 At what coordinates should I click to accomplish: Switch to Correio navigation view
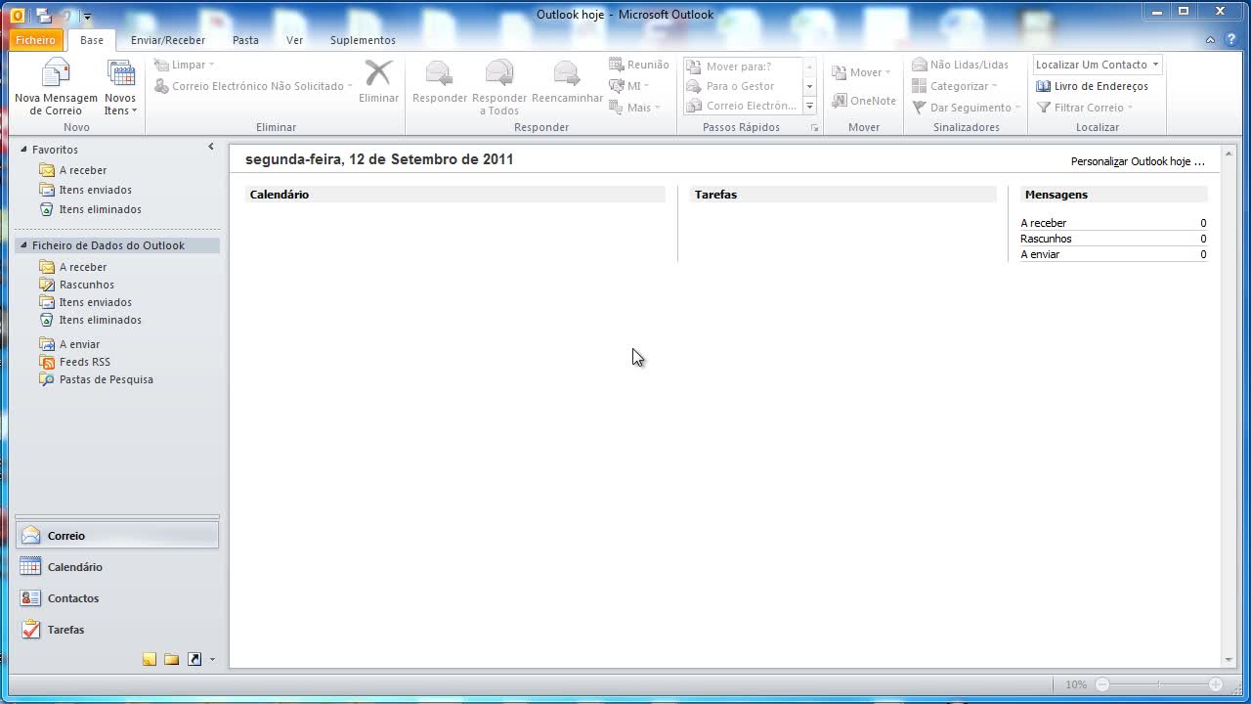[117, 536]
